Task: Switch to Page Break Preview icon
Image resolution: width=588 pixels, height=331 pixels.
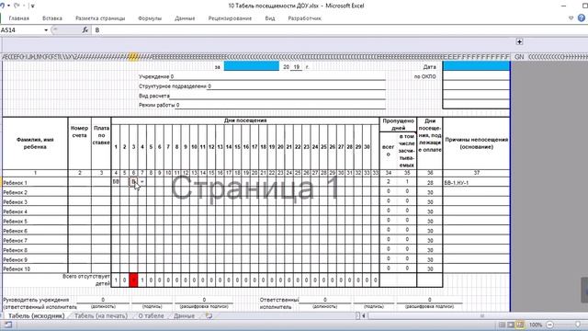Action: pos(520,325)
